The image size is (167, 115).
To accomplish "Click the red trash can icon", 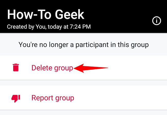I will tap(16, 68).
